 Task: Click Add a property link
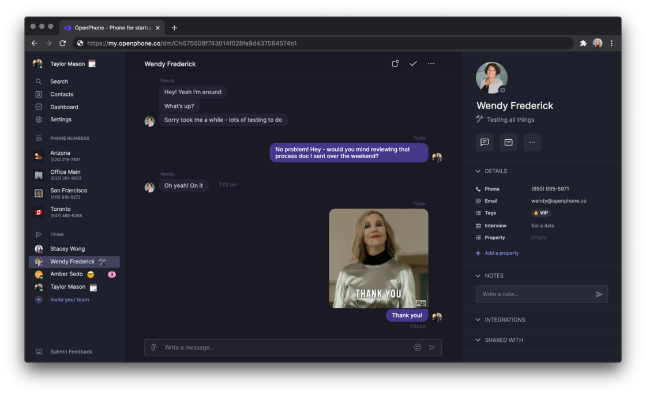tap(501, 253)
